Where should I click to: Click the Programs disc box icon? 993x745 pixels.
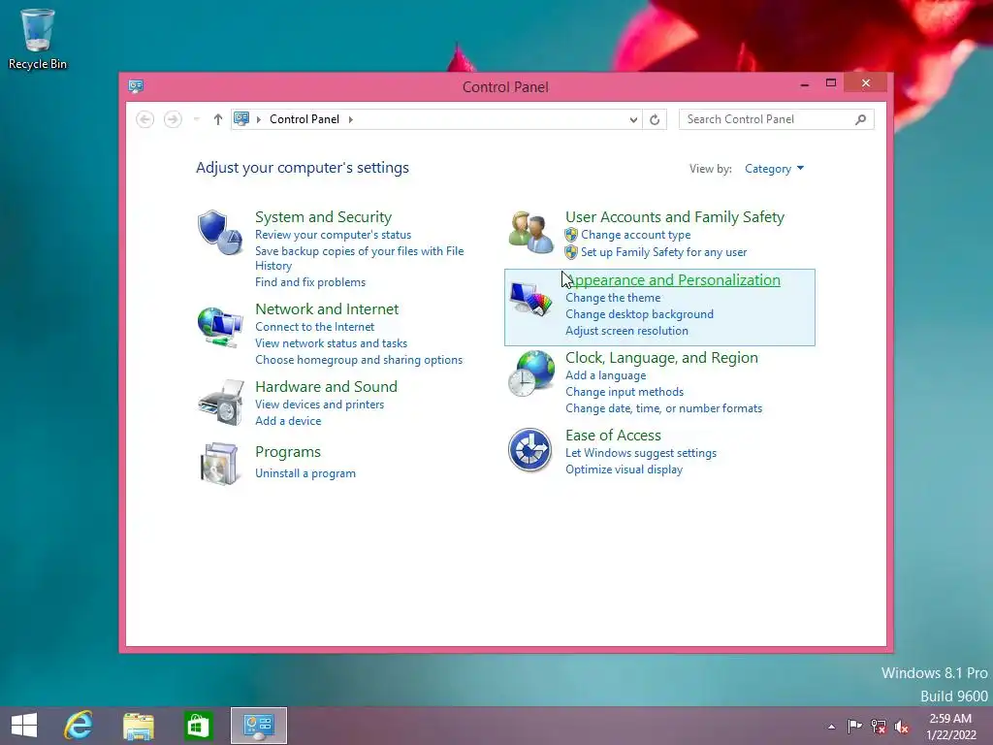click(x=219, y=465)
